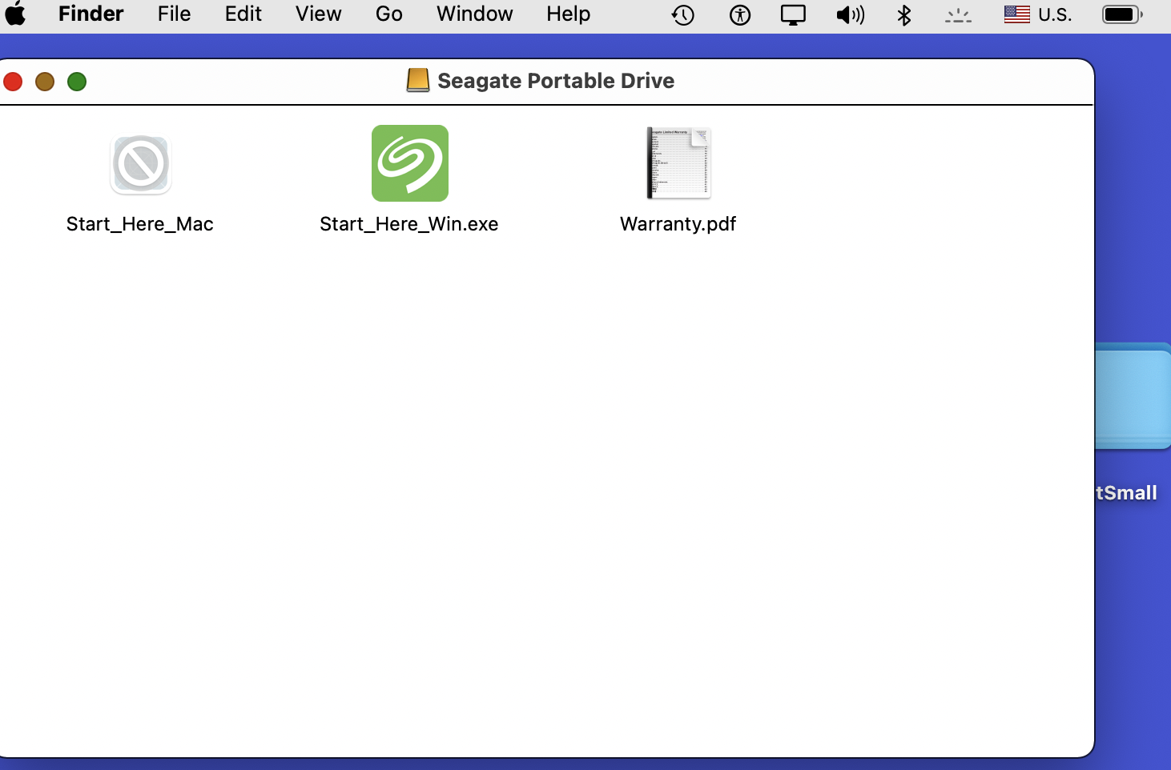Viewport: 1171px width, 770px height.
Task: Open the Sound volume menu bar icon
Action: pos(851,14)
